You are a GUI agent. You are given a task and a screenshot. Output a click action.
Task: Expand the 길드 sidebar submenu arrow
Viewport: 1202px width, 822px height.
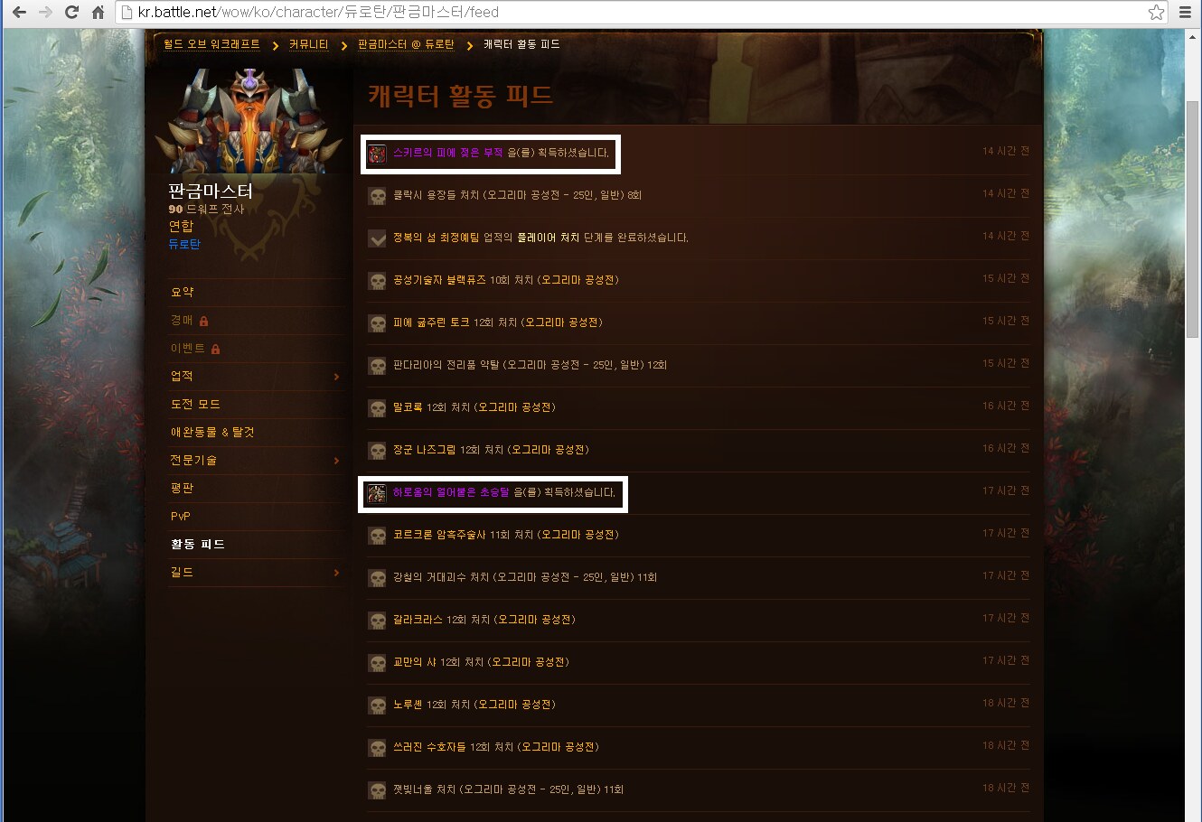336,573
